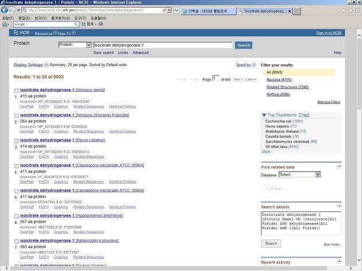Tick the checkbox for Equus caballus result

click(17, 141)
